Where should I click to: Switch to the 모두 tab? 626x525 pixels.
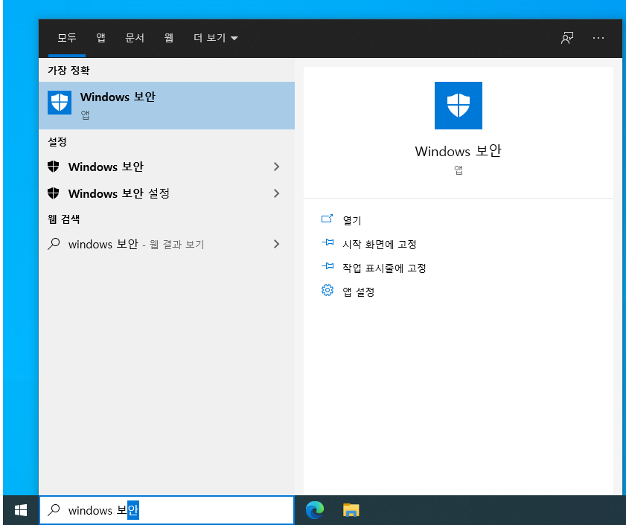[67, 38]
